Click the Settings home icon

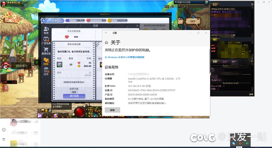pyautogui.click(x=107, y=42)
